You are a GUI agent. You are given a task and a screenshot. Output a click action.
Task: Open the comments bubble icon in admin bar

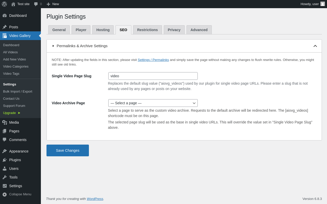point(36,4)
